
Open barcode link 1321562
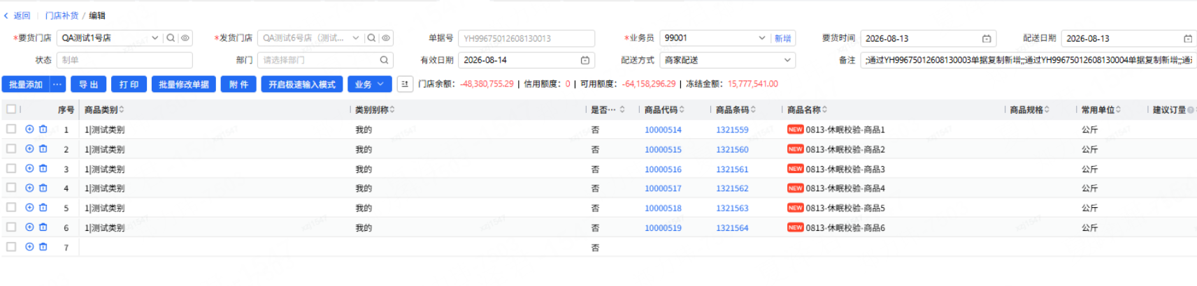(732, 188)
